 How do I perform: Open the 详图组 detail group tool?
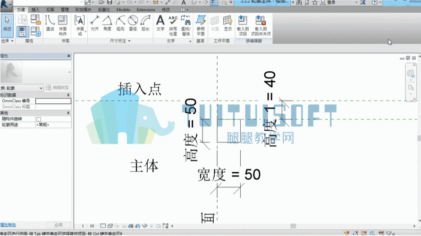pos(80,25)
